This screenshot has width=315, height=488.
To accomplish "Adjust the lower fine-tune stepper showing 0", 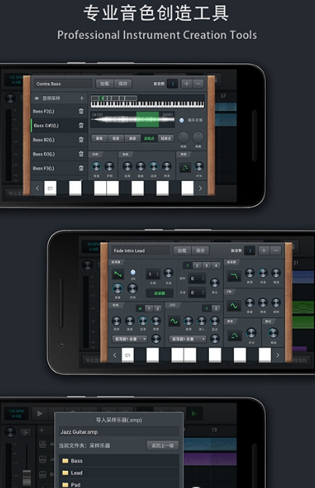I will [196, 293].
